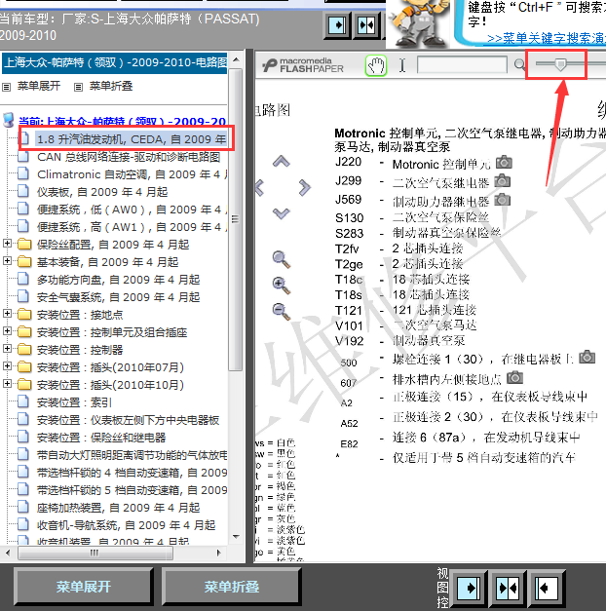The image size is (606, 611).
Task: Click bottom view control expand-right button
Action: 470,588
